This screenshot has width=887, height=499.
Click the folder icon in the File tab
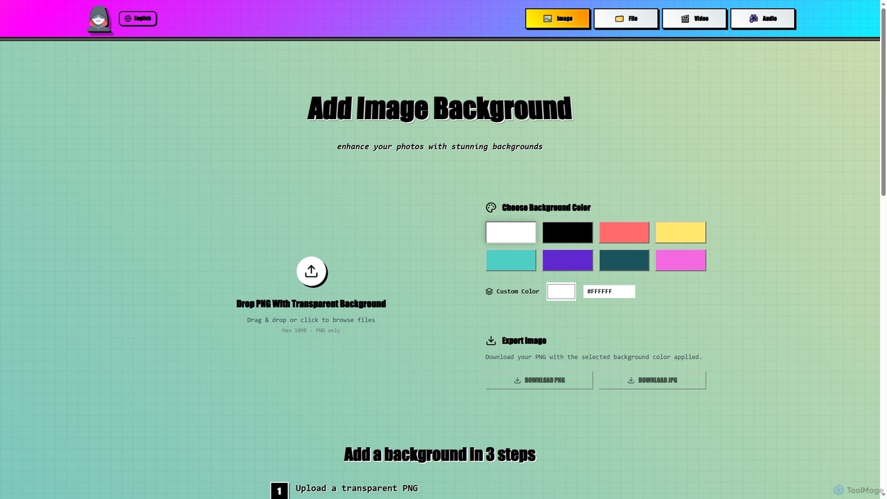point(620,19)
